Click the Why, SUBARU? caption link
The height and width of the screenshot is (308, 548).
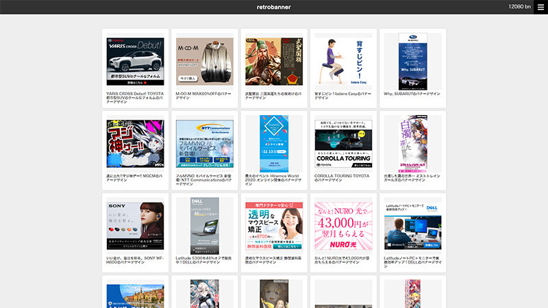(x=412, y=93)
